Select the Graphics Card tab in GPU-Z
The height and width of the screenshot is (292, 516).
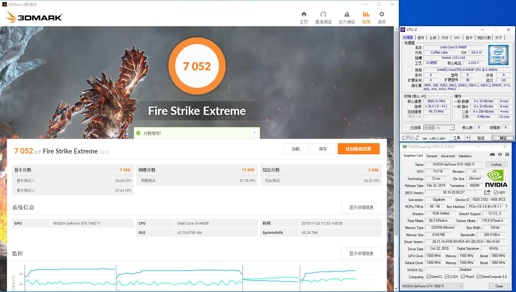413,156
